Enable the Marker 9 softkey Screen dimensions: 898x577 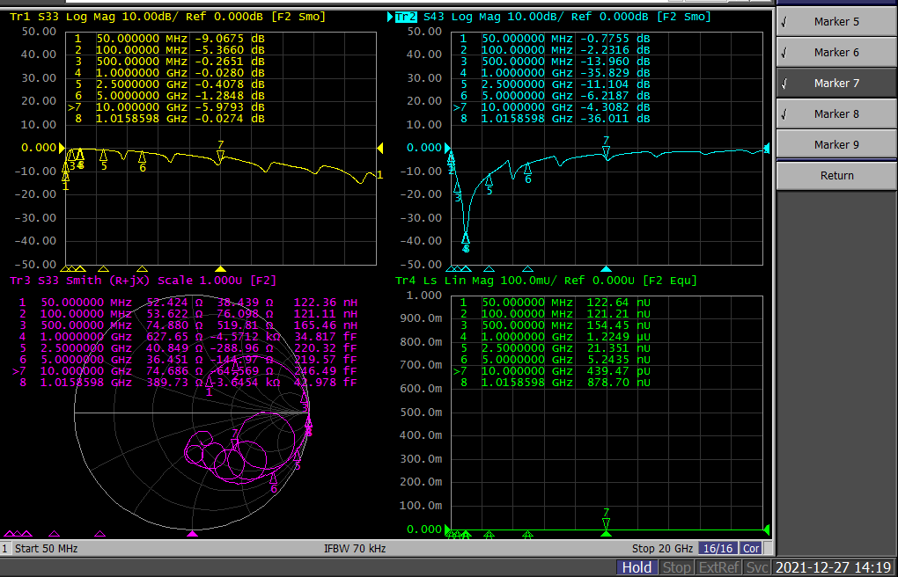(x=836, y=144)
